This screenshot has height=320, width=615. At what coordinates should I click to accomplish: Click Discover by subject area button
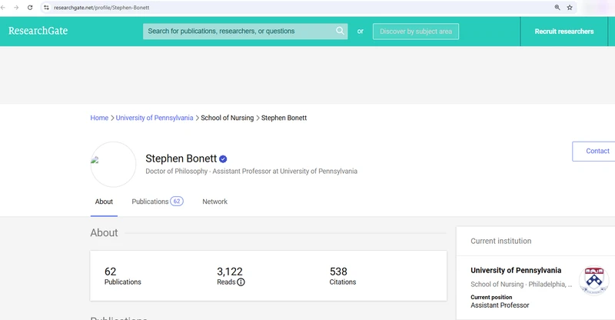click(x=416, y=32)
